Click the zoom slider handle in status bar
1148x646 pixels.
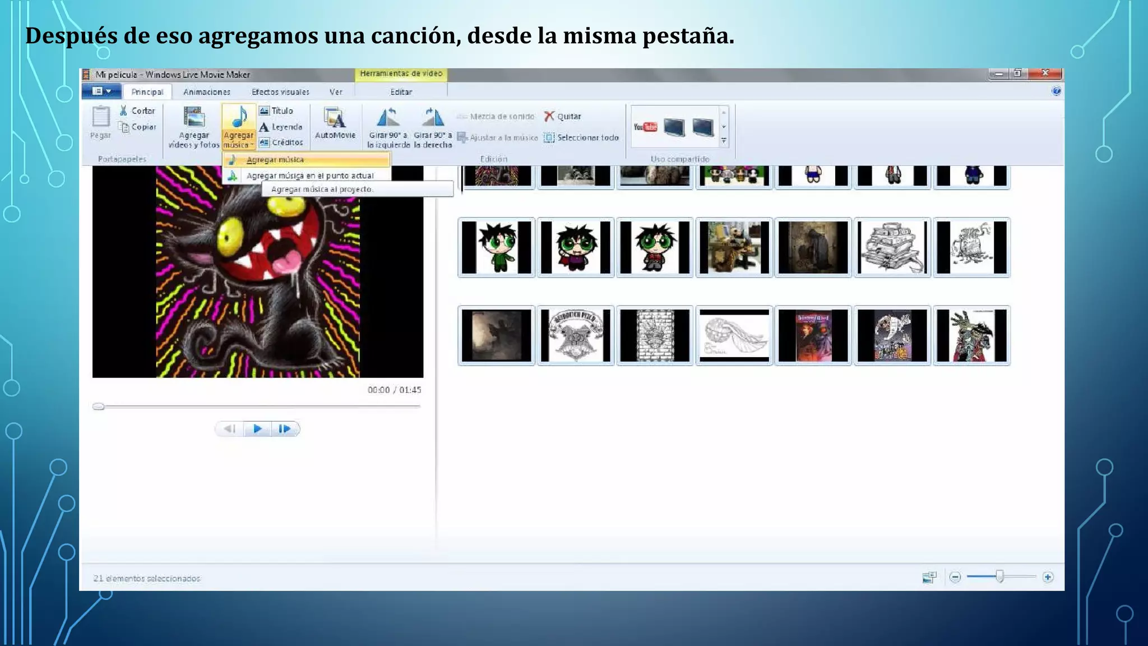999,576
